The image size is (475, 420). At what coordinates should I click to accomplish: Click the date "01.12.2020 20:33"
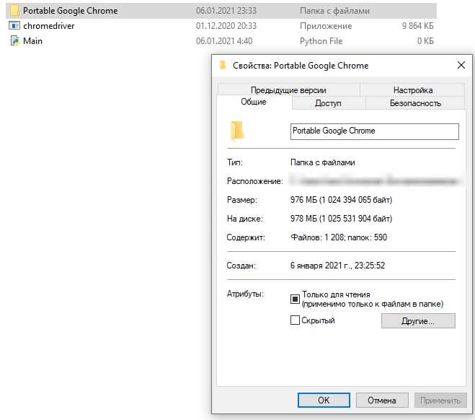226,26
